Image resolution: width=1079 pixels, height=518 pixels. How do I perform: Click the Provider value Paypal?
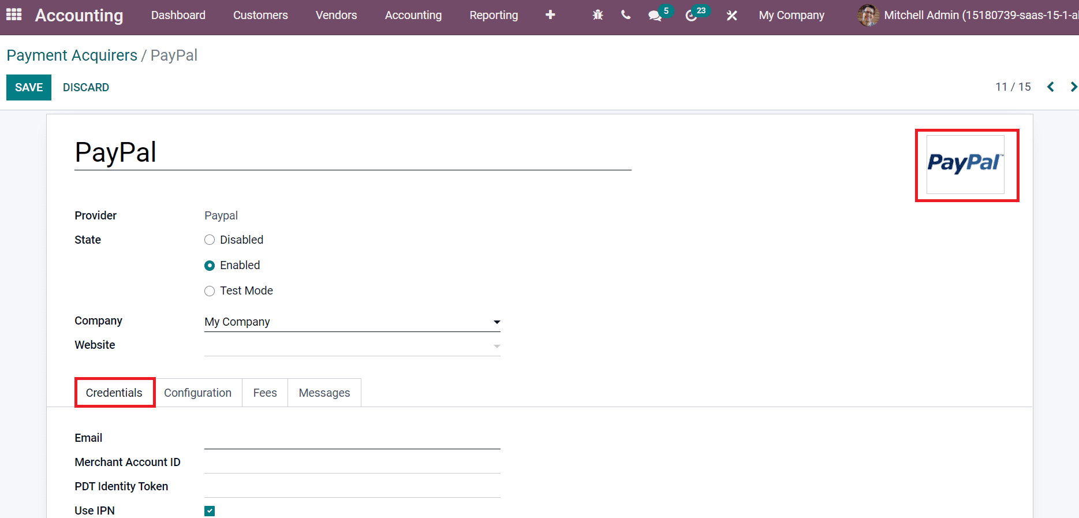pyautogui.click(x=221, y=215)
